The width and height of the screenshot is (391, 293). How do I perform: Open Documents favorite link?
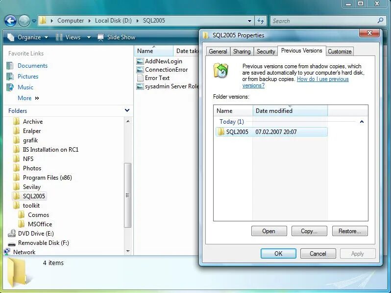pyautogui.click(x=32, y=66)
